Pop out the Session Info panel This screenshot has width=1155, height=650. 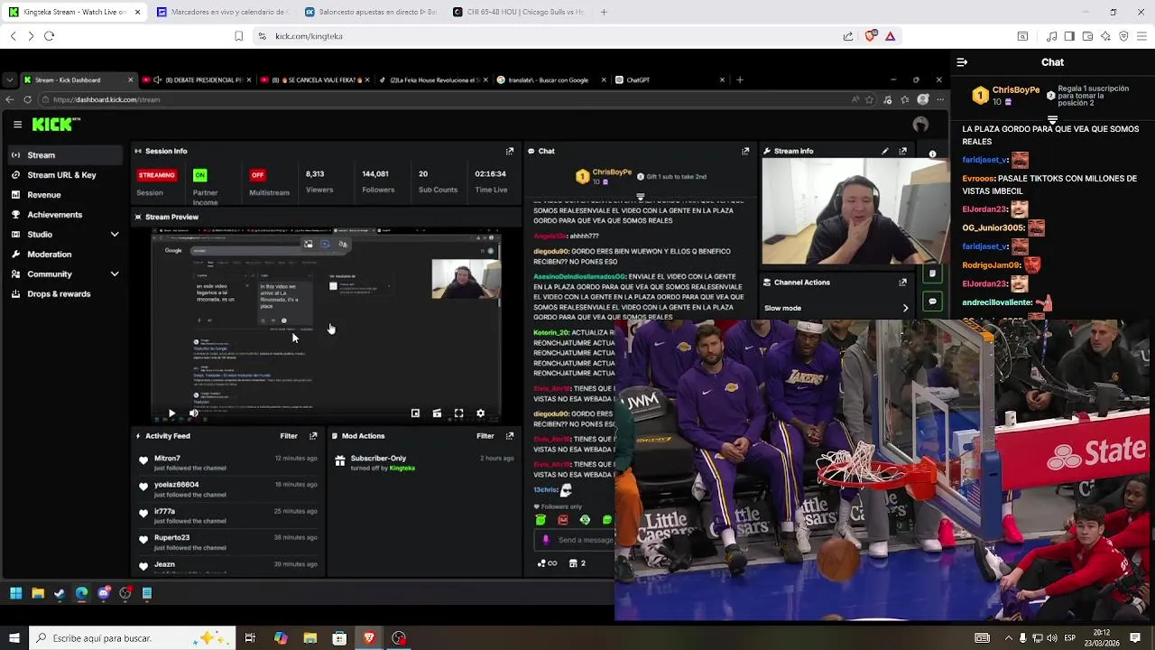pos(510,151)
